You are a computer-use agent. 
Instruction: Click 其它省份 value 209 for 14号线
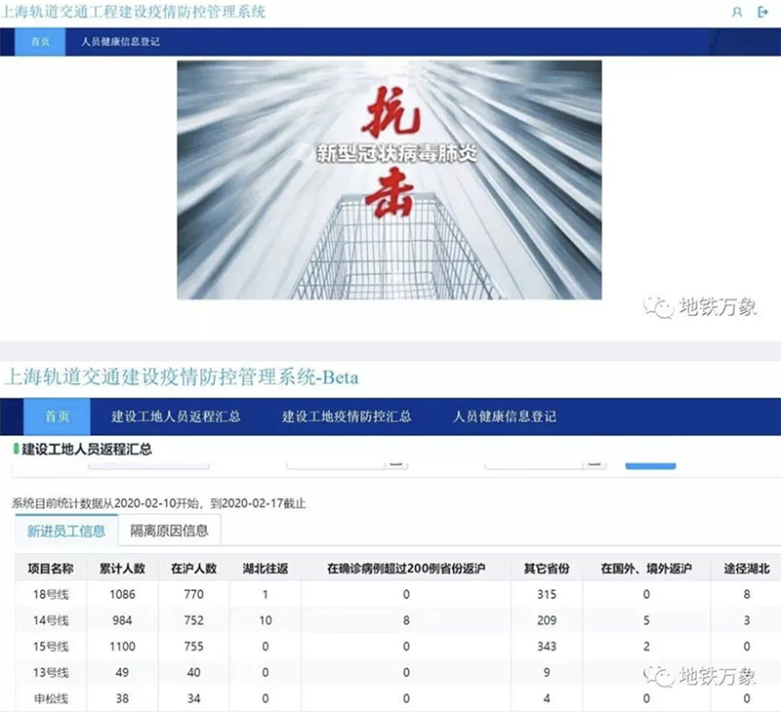[547, 620]
